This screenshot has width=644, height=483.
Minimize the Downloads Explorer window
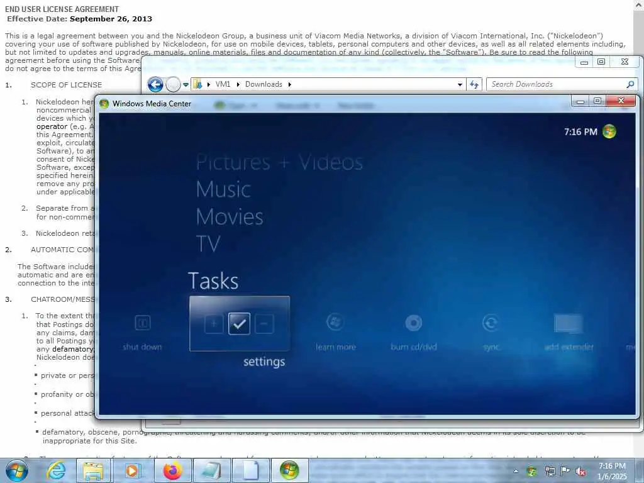click(x=584, y=62)
